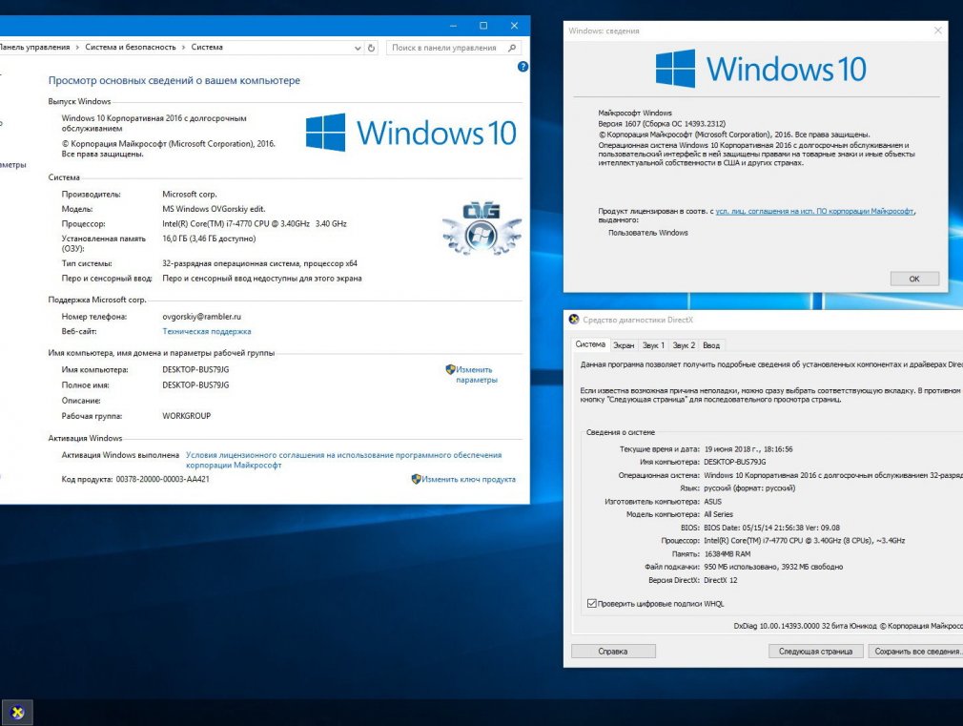Click the page file value 950 МБ использовано
This screenshot has width=963, height=726.
(773, 567)
